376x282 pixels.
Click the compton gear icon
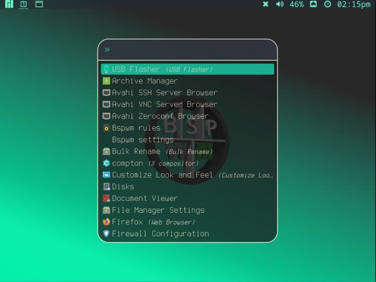click(x=107, y=163)
